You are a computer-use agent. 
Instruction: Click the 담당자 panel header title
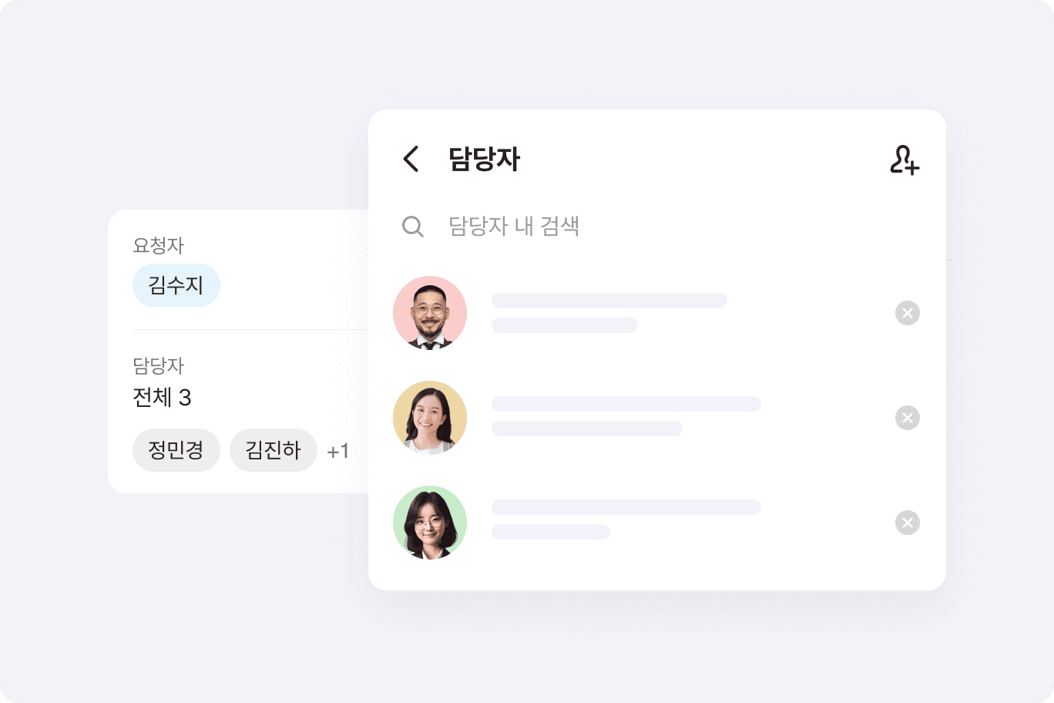click(484, 160)
